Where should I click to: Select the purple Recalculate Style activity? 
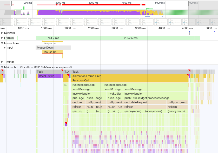coord(46,76)
